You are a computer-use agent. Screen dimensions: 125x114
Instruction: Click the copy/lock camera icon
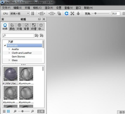pyautogui.click(x=59, y=13)
